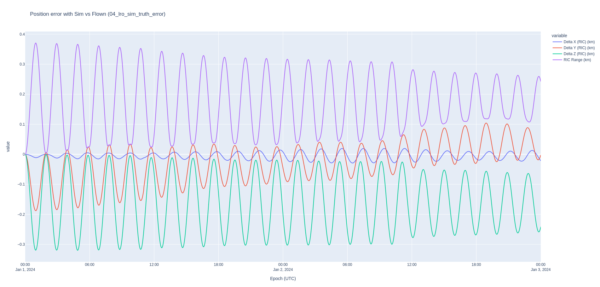Click the y-axis title 'value'

point(8,147)
